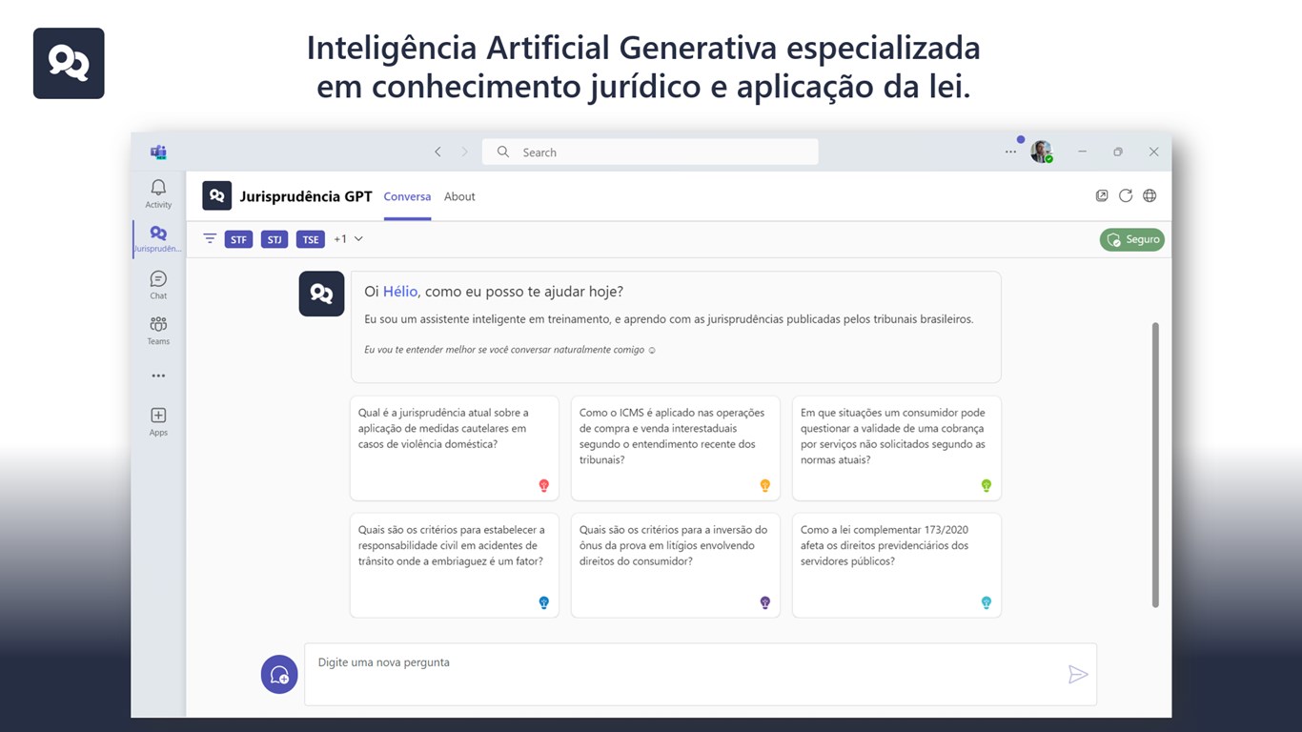This screenshot has height=732, width=1302.
Task: Close the Teams window
Action: coord(1153,152)
